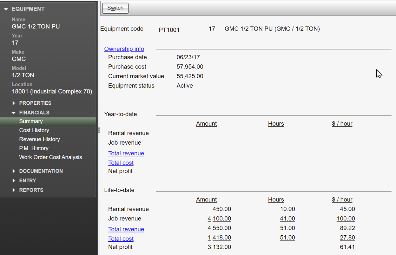The height and width of the screenshot is (255, 396).
Task: Open Life-to-date Total revenue link
Action: [x=126, y=229]
